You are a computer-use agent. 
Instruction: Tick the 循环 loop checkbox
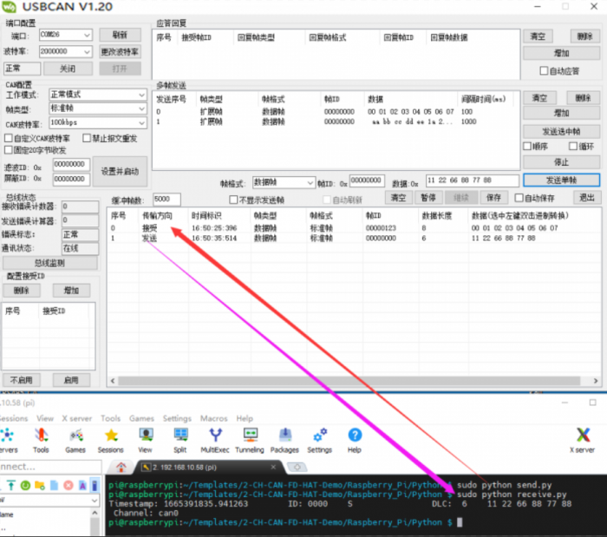(573, 146)
